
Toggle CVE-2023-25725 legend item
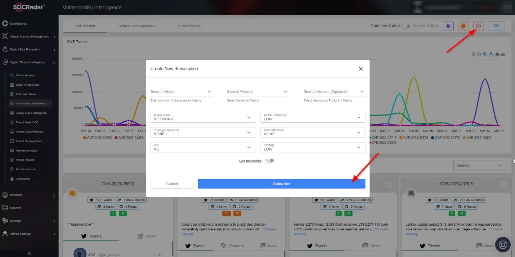point(413,138)
